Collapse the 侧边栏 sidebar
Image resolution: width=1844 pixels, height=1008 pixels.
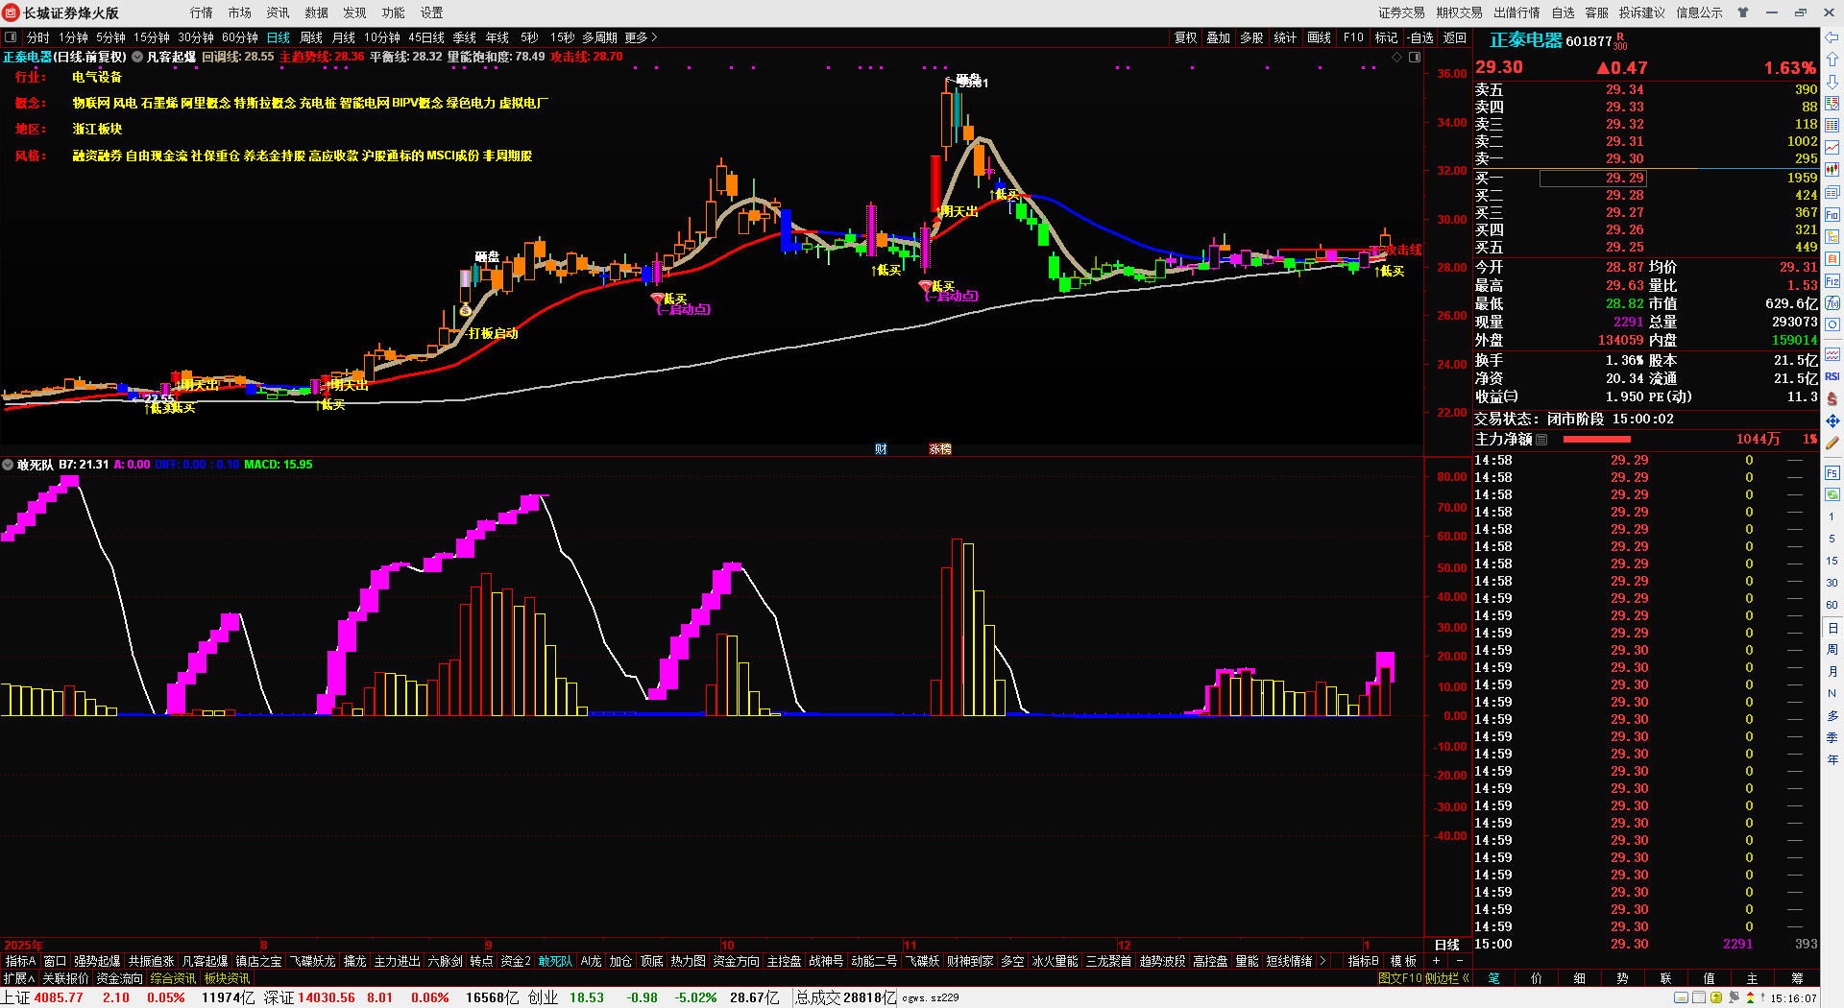(x=1447, y=978)
